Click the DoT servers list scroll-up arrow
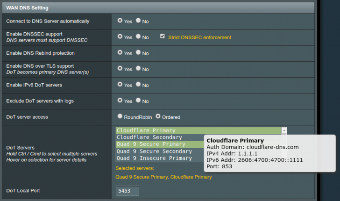This screenshot has height=201, width=340. click(284, 131)
